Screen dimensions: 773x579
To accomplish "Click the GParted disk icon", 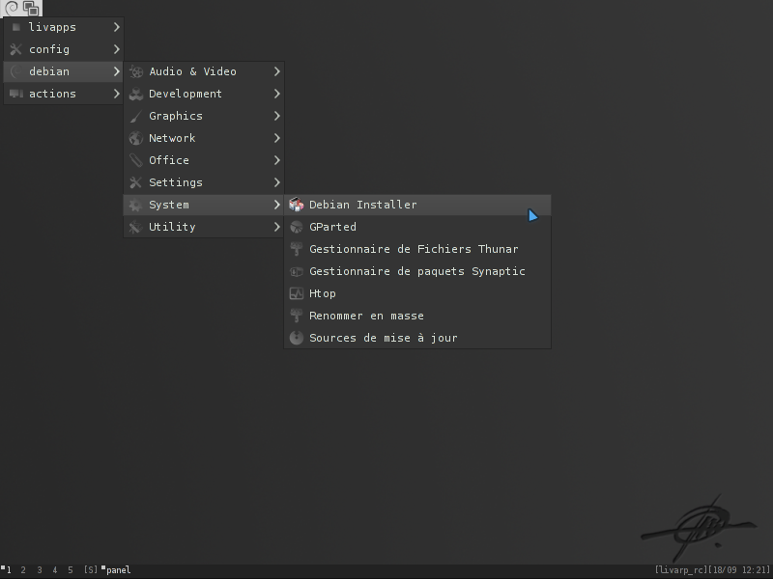I will (297, 227).
